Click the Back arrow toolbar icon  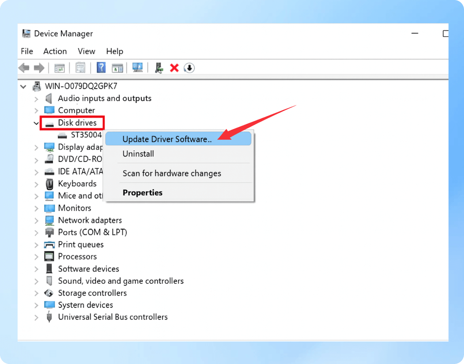pyautogui.click(x=24, y=68)
